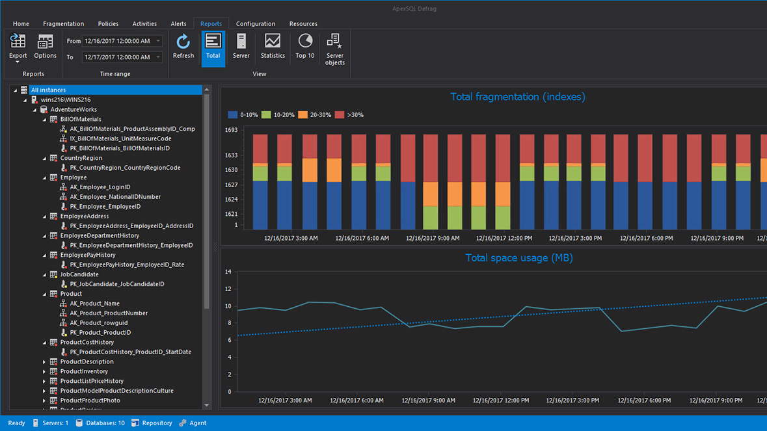Open the Export options in the ribbon
767x431 pixels.
(18, 46)
